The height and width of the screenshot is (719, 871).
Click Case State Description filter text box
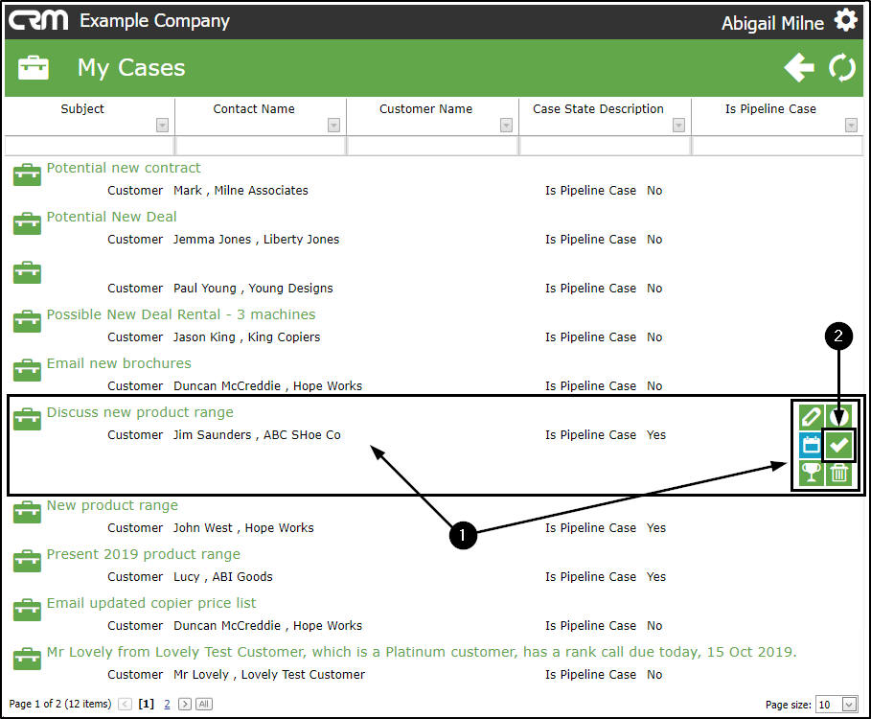606,146
